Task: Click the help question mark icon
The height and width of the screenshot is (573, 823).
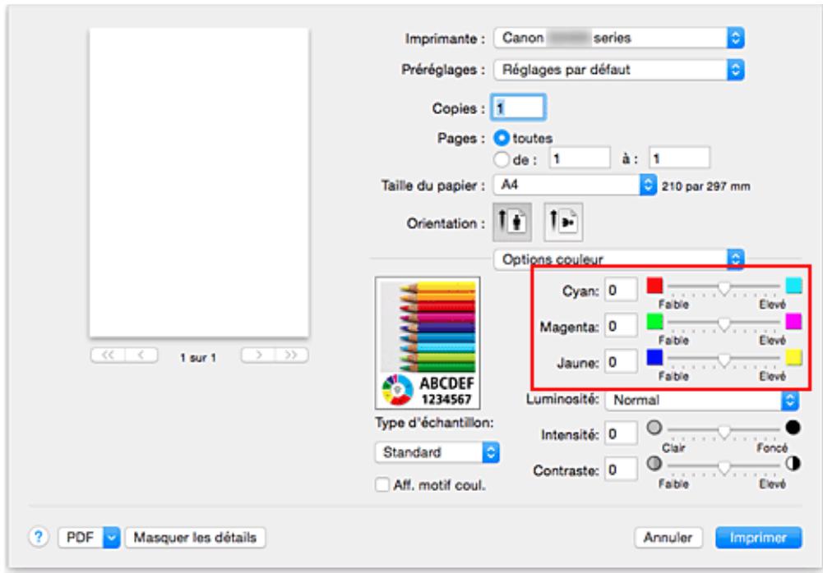Action: point(40,537)
